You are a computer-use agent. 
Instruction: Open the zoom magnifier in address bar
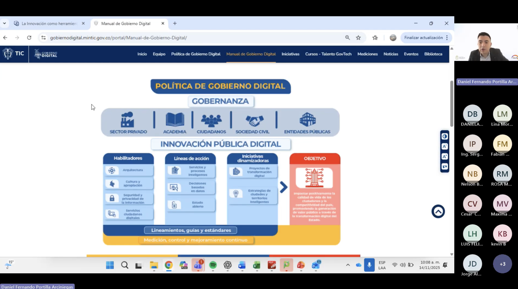click(x=347, y=38)
